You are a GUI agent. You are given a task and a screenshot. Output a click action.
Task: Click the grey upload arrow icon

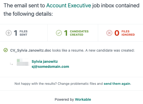pyautogui.click(x=9, y=33)
